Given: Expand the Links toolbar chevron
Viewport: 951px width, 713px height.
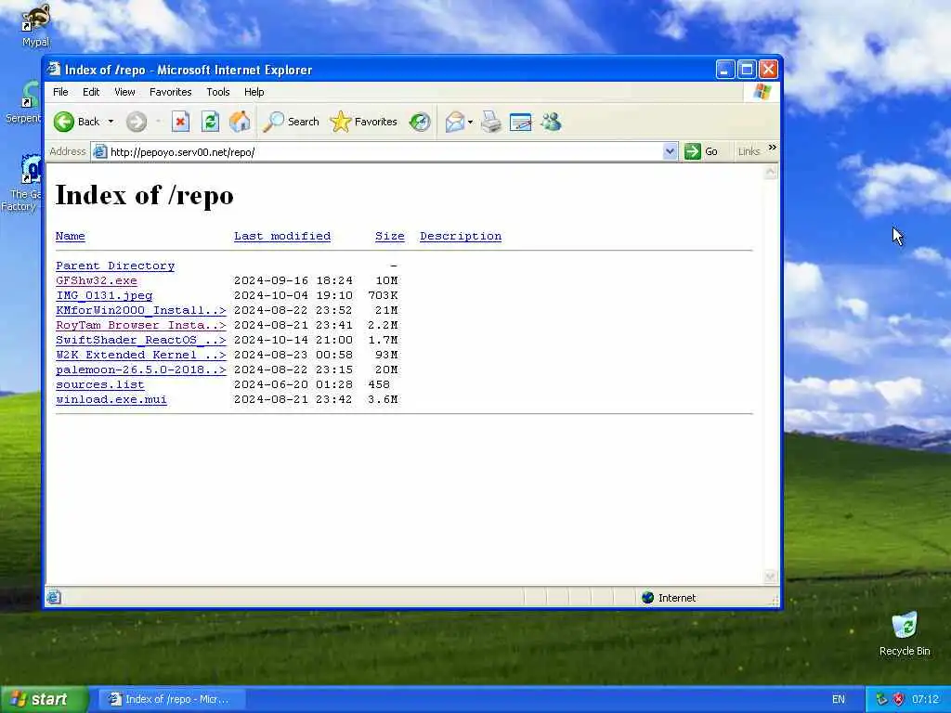Looking at the screenshot, I should coord(772,148).
